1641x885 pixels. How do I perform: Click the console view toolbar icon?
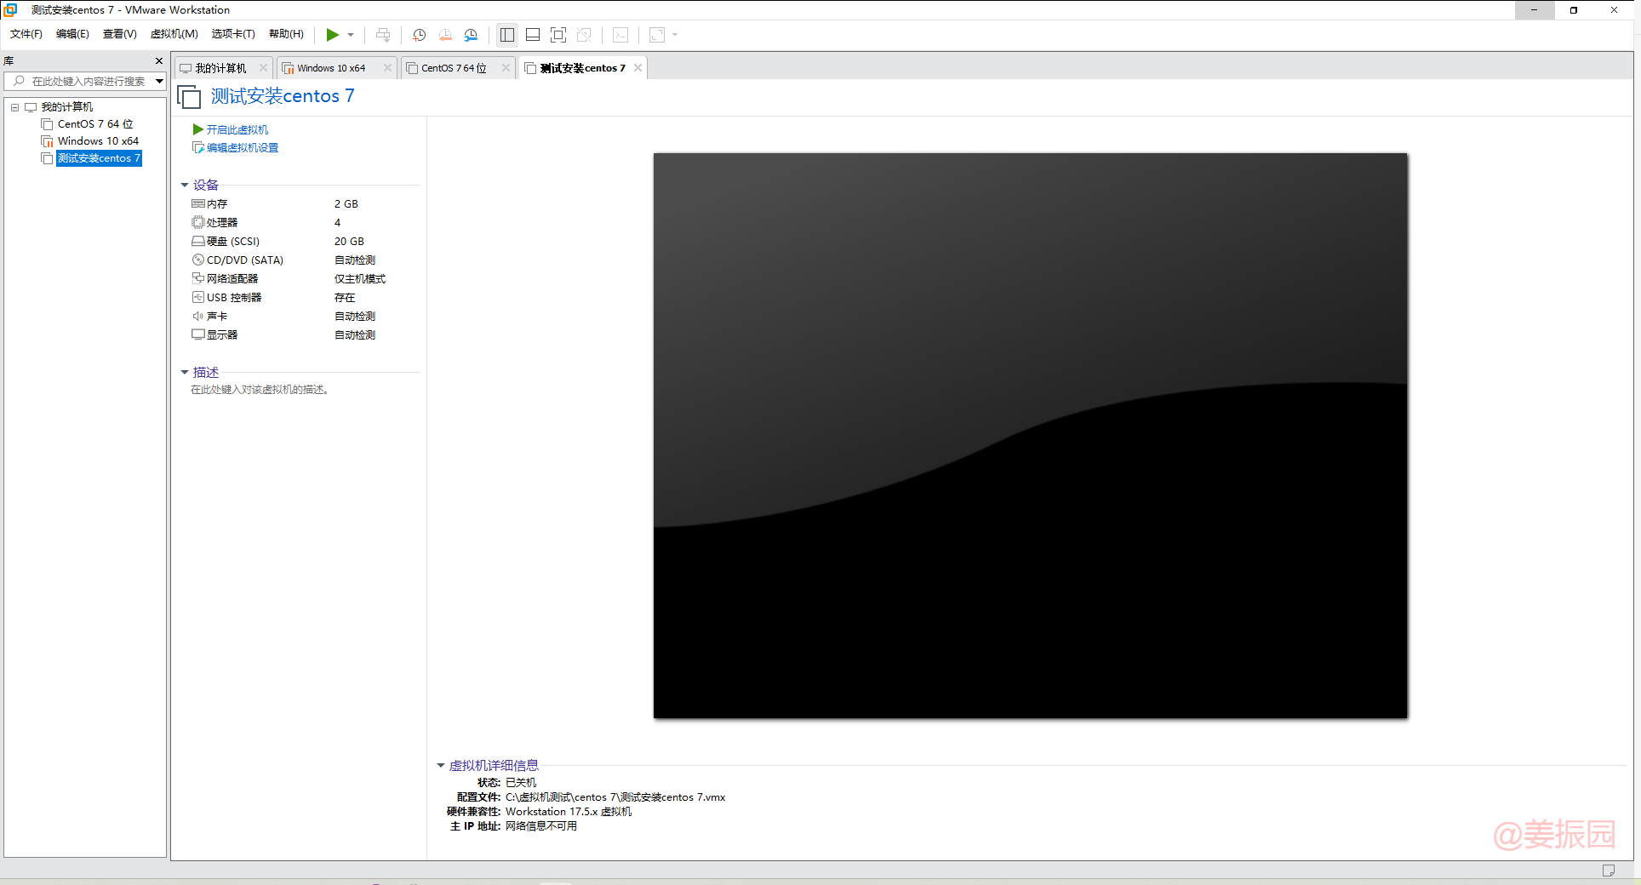[x=621, y=35]
